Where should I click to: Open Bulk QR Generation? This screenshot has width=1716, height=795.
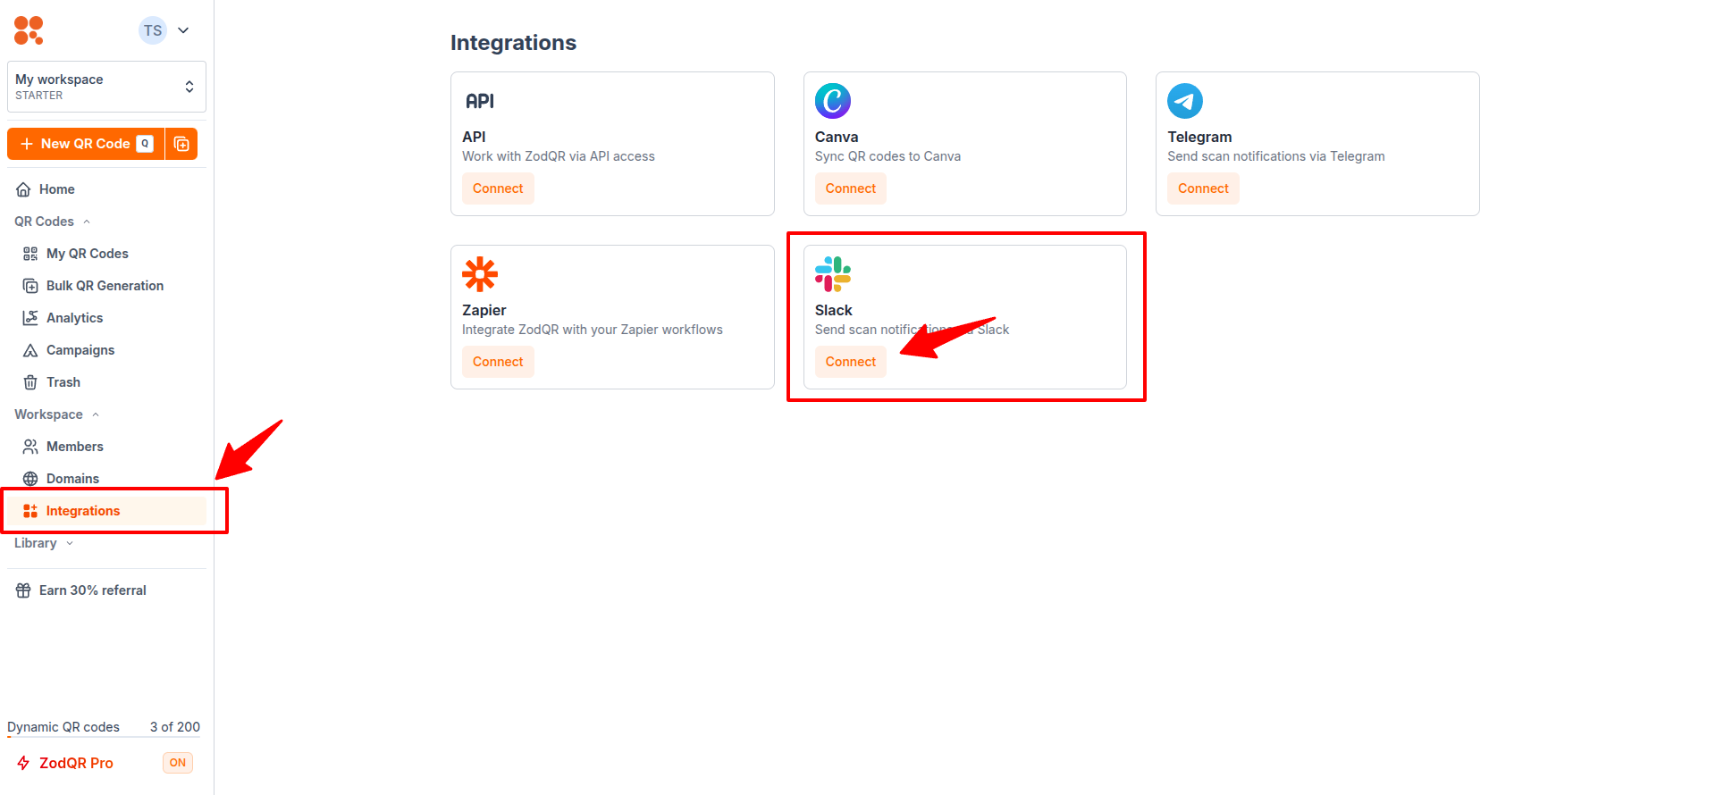click(106, 286)
